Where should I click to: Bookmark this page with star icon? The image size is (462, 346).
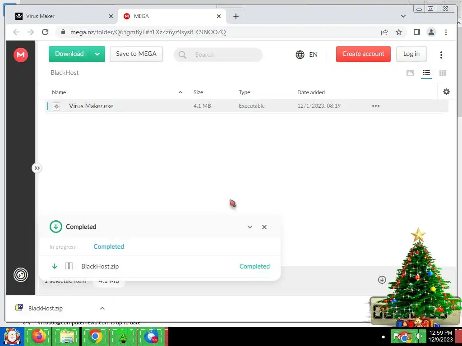[399, 32]
